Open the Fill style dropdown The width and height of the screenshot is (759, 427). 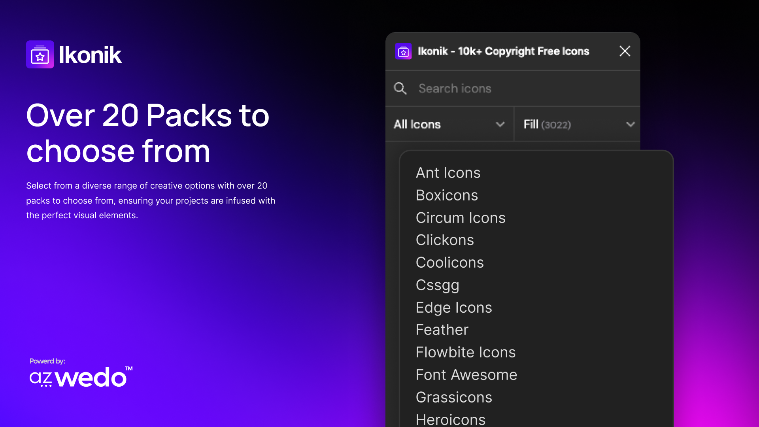tap(577, 124)
